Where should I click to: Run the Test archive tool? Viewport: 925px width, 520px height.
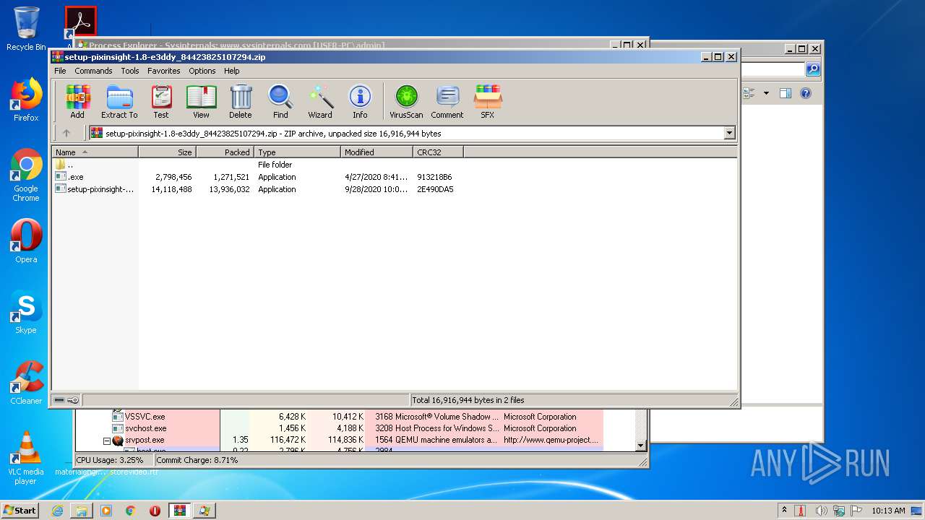point(161,101)
